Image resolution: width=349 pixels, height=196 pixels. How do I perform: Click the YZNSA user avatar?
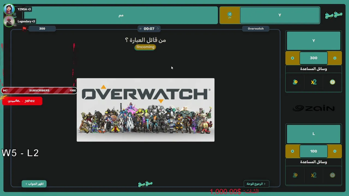[x=9, y=9]
